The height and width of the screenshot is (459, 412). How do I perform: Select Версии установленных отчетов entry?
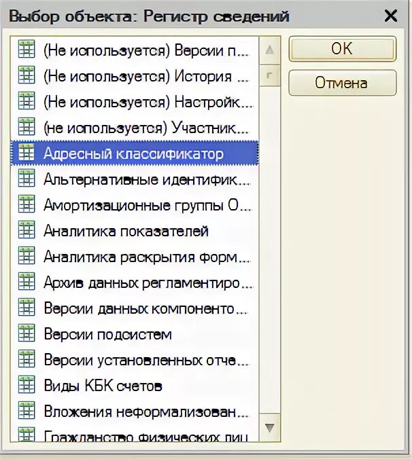pos(135,359)
